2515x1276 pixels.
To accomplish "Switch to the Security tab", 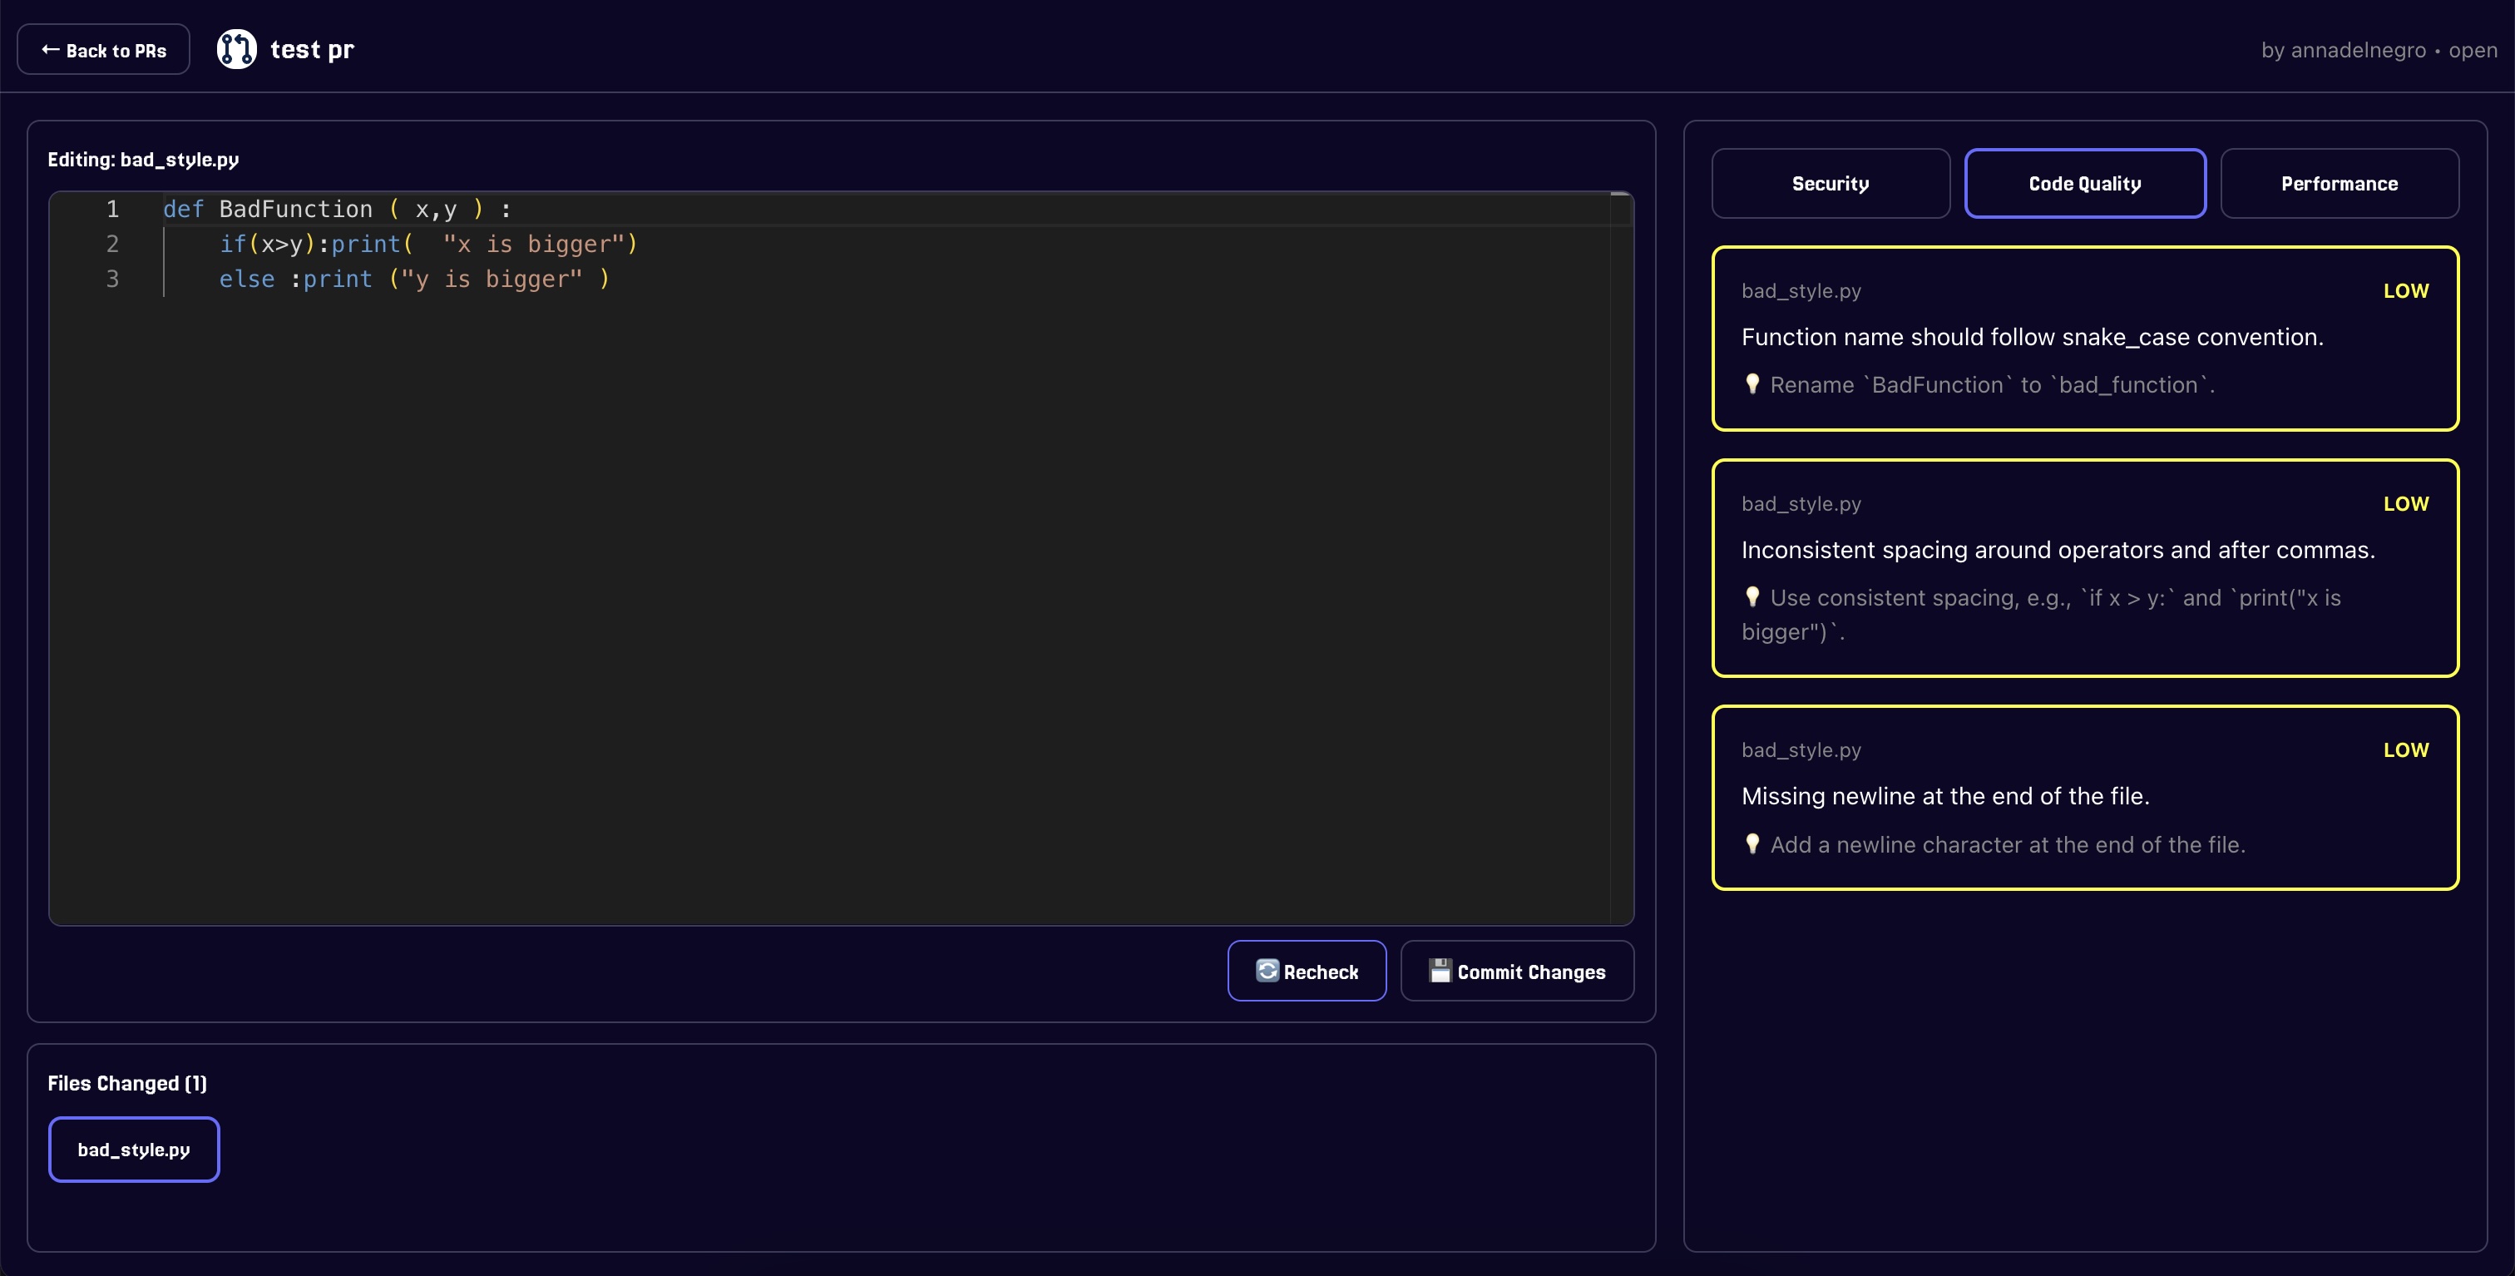I will pos(1830,184).
